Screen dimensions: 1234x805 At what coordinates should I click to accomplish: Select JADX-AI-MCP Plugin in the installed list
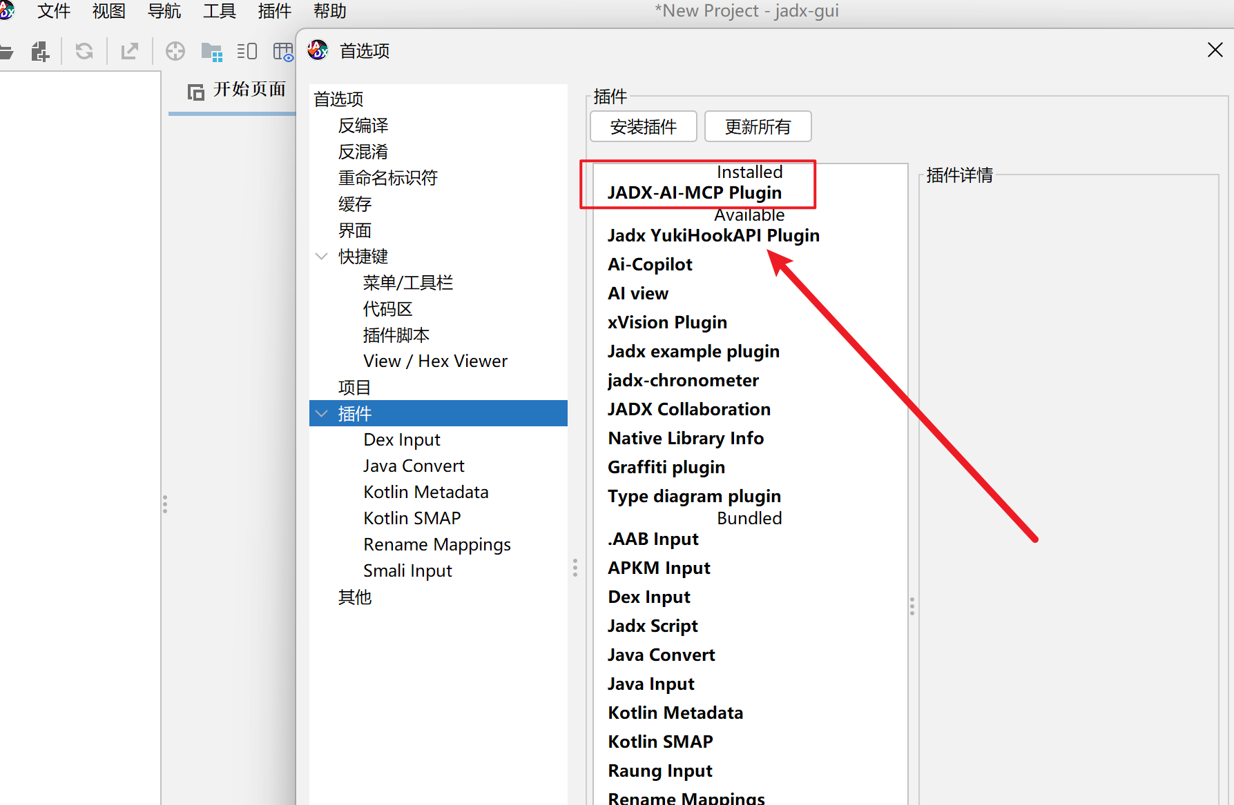coord(694,193)
